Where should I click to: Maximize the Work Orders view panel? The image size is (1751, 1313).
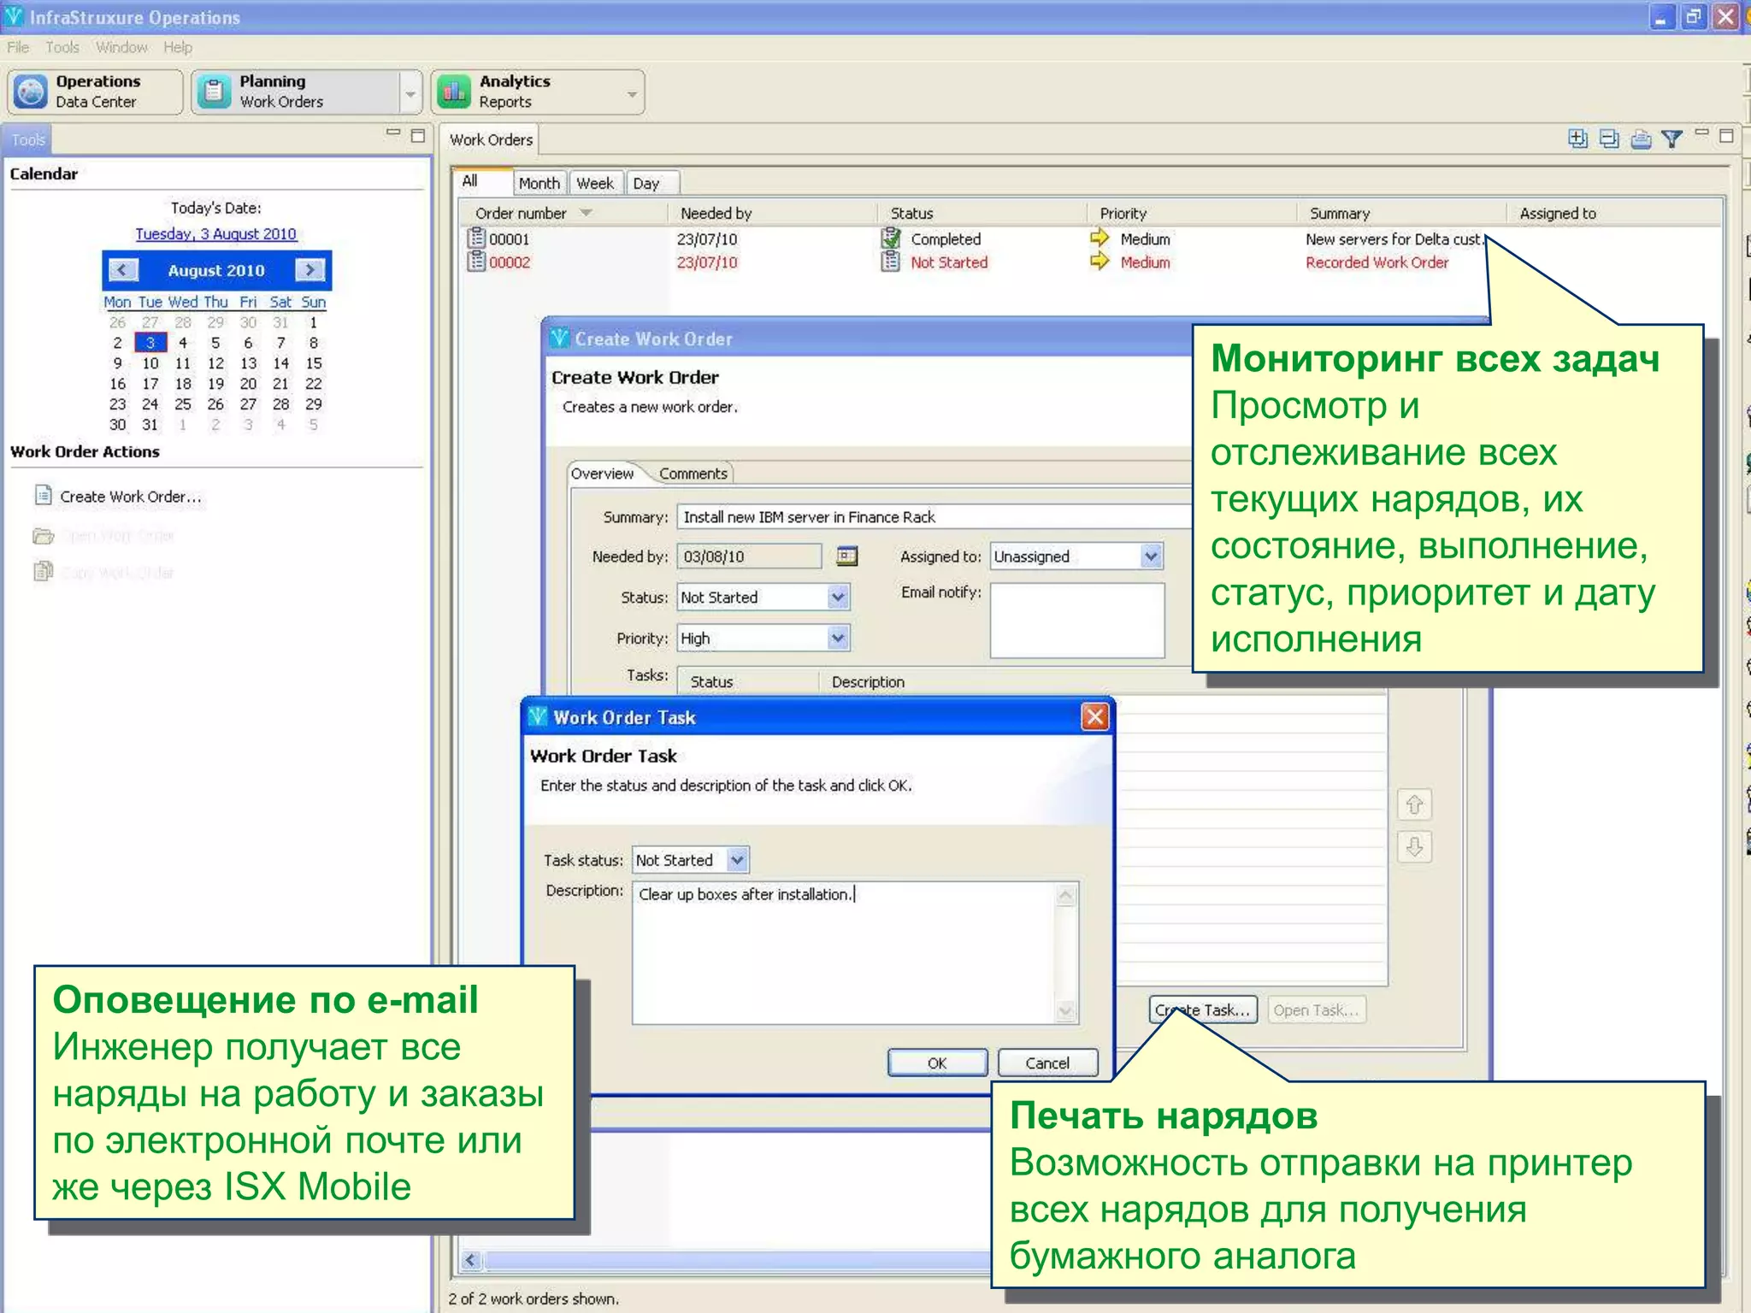[1726, 135]
